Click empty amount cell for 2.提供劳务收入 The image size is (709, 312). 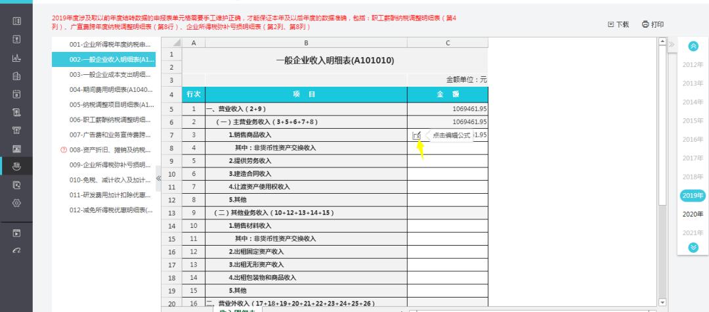[448, 161]
